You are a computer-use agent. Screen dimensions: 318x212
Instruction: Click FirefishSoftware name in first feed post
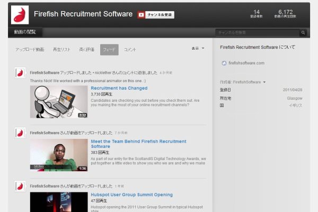(x=45, y=73)
